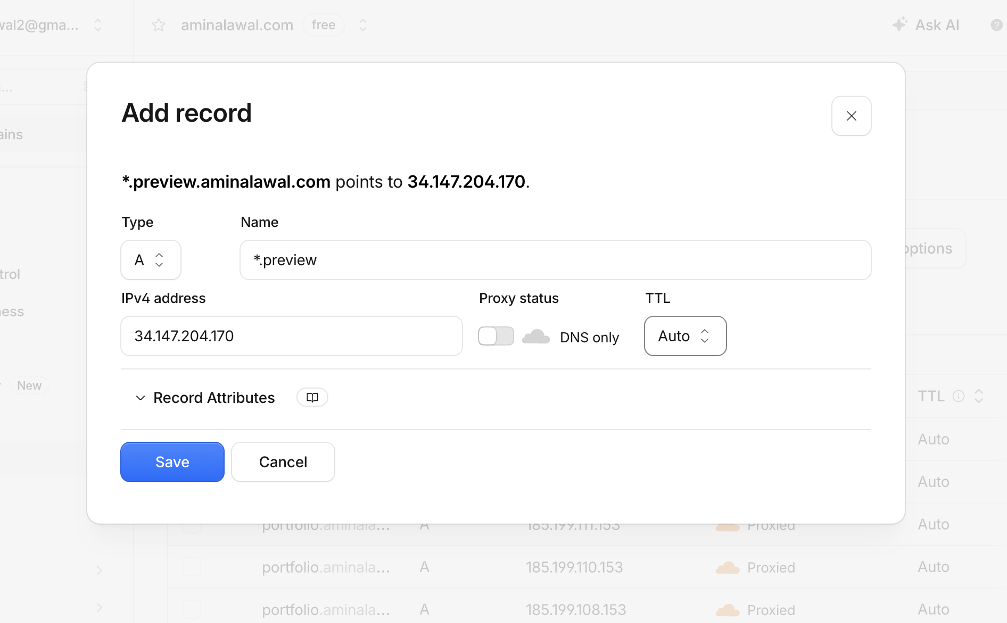Select the 185.199.108.153 record checkbox

click(192, 609)
